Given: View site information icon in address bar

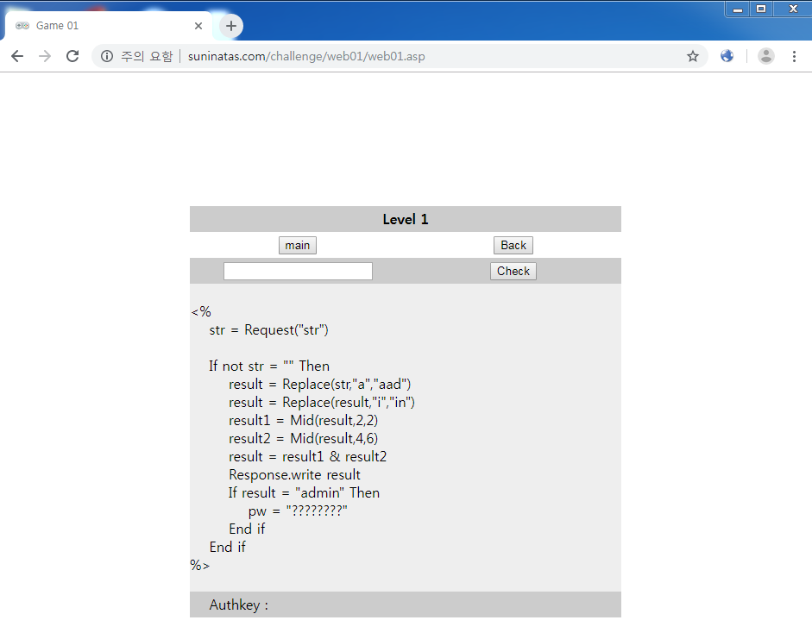Looking at the screenshot, I should point(107,56).
